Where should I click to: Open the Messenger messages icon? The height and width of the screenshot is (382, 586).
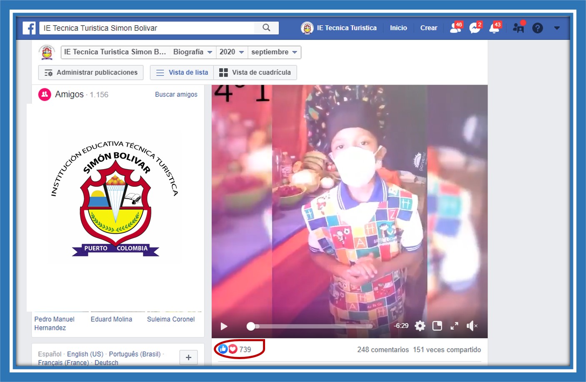click(475, 28)
